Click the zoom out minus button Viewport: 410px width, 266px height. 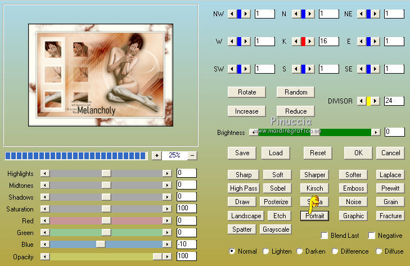click(x=192, y=155)
